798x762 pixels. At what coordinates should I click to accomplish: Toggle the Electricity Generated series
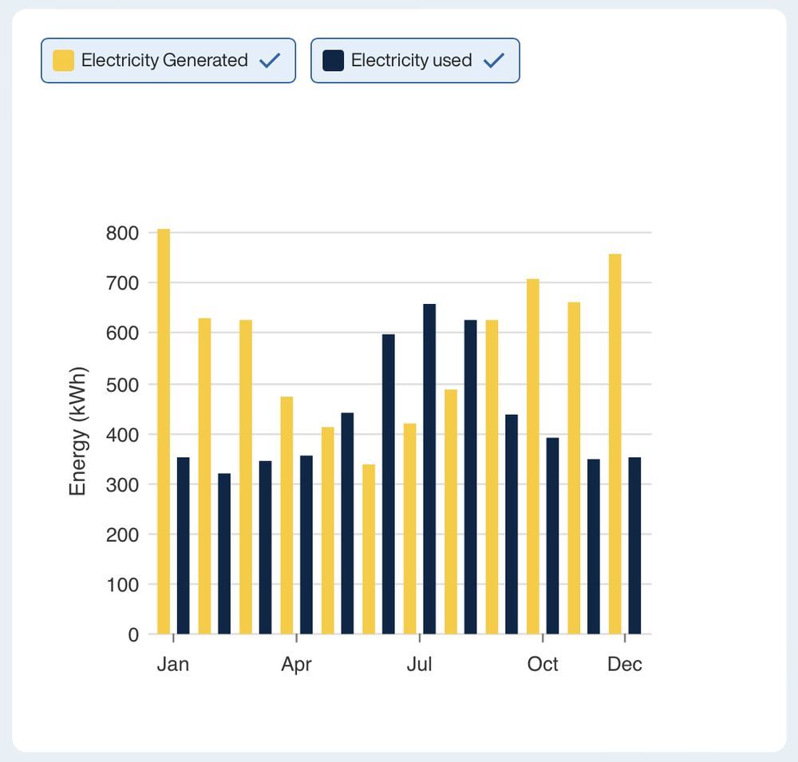point(168,61)
